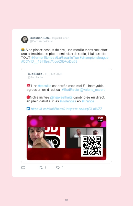Open the #SudRadio hashtag
Image resolution: width=133 pixels, height=206 pixels.
70,90
